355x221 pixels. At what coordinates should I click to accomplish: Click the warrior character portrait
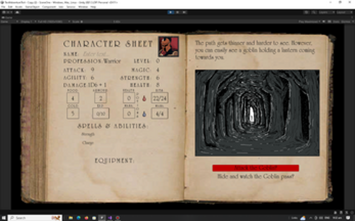pyautogui.click(x=169, y=46)
